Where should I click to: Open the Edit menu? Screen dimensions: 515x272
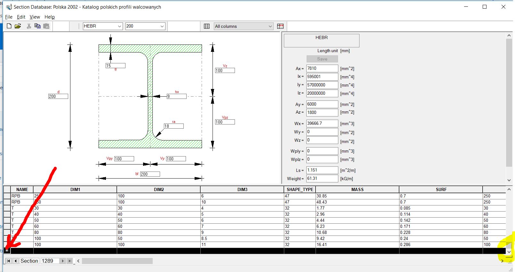point(21,17)
